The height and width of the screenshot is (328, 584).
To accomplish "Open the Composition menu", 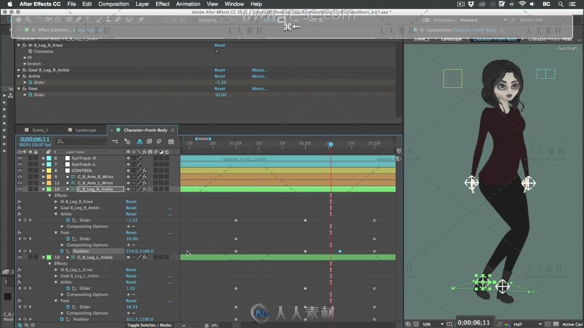I will tap(114, 4).
